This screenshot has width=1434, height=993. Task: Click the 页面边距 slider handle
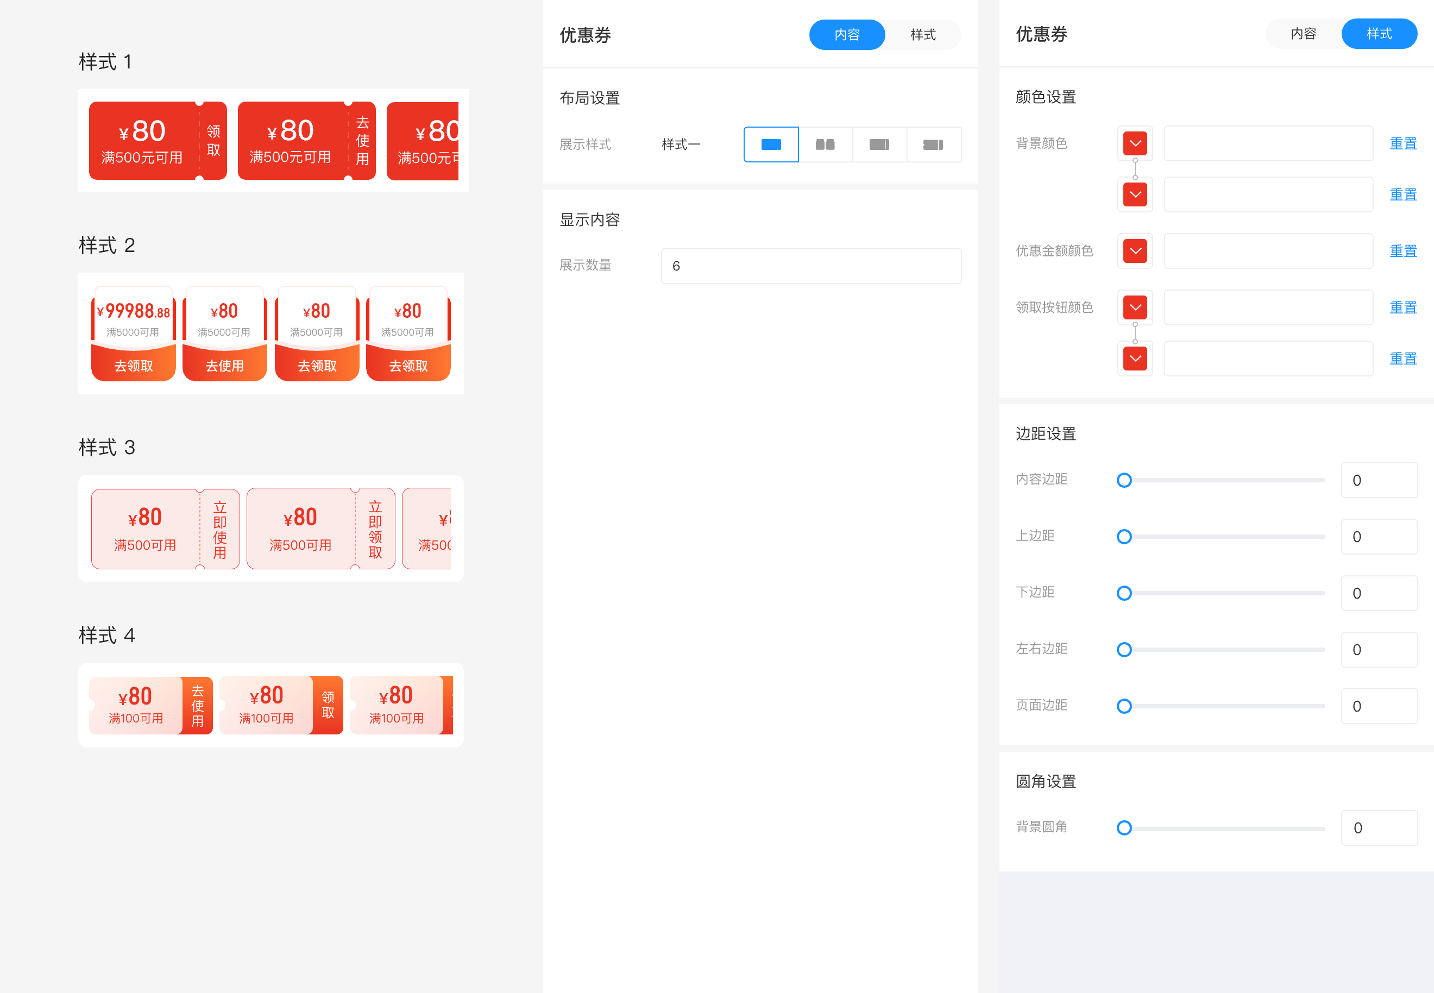pyautogui.click(x=1124, y=706)
